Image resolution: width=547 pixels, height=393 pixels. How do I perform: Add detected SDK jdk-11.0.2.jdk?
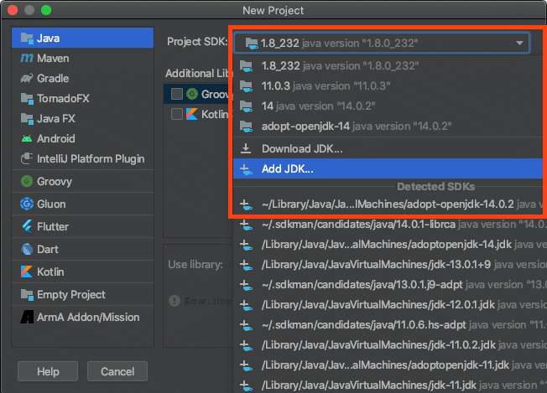pos(390,345)
